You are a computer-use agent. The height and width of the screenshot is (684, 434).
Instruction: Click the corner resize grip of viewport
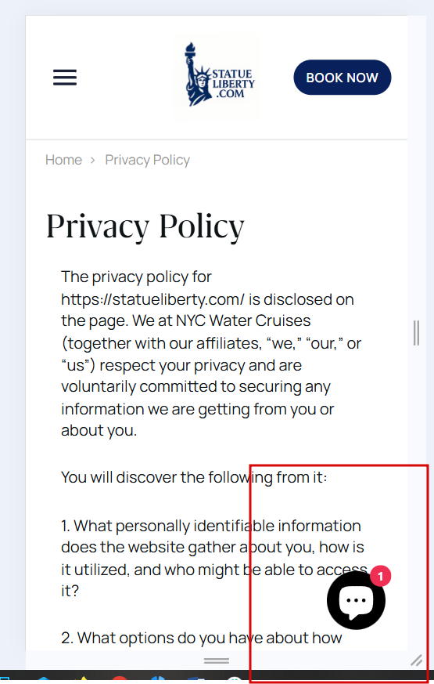(x=417, y=660)
